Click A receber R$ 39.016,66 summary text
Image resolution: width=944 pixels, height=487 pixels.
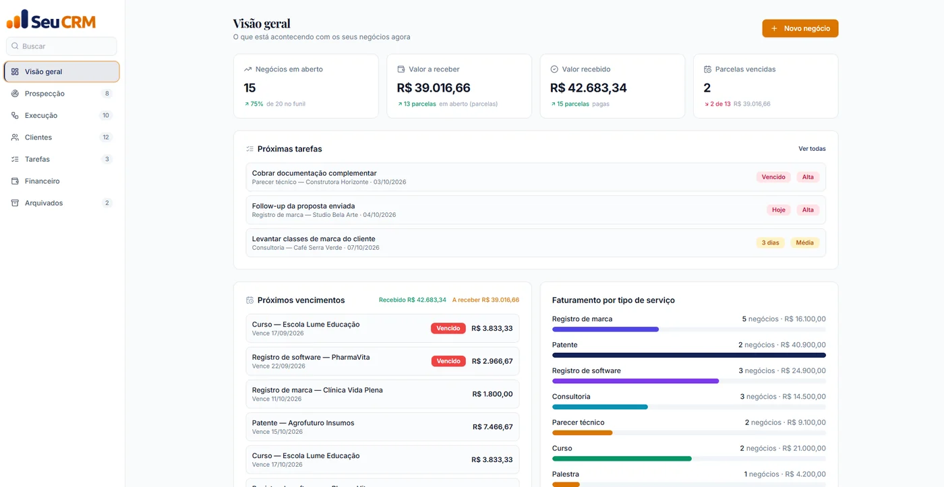tap(485, 300)
